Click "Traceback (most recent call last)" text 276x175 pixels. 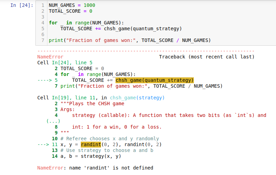point(206,57)
